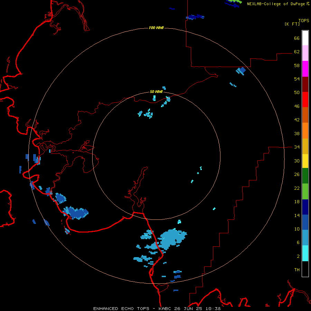The height and width of the screenshot is (311, 311).
Task: Click the 54 value on the legend
Action: tap(297, 79)
